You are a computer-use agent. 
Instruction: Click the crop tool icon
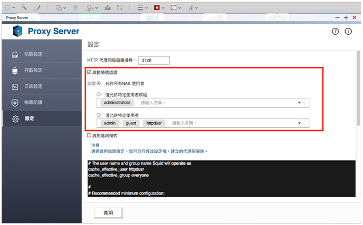coord(119,8)
